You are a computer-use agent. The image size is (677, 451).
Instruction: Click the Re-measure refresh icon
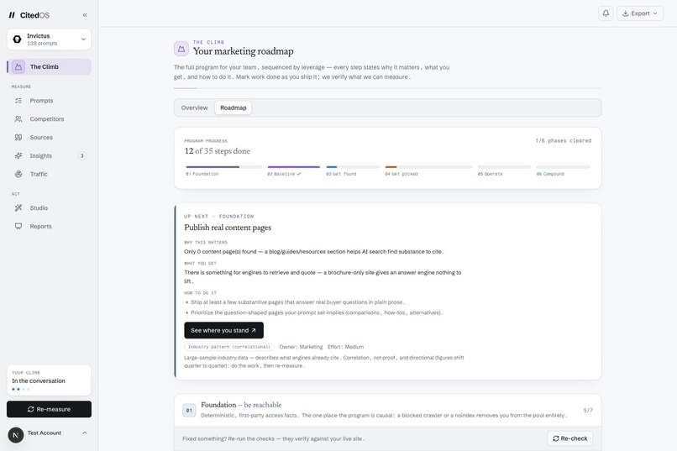click(30, 409)
